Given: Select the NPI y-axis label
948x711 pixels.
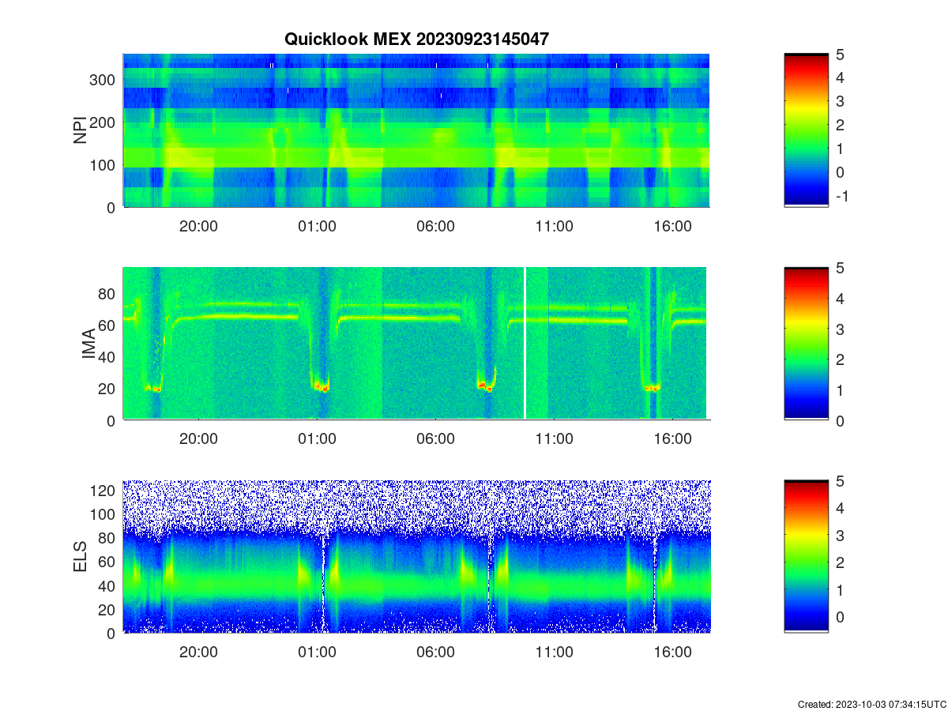Looking at the screenshot, I should (x=80, y=130).
